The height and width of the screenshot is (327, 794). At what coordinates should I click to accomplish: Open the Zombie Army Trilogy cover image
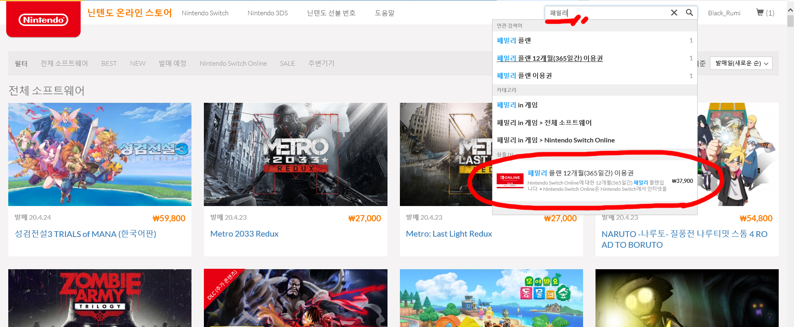click(x=100, y=298)
